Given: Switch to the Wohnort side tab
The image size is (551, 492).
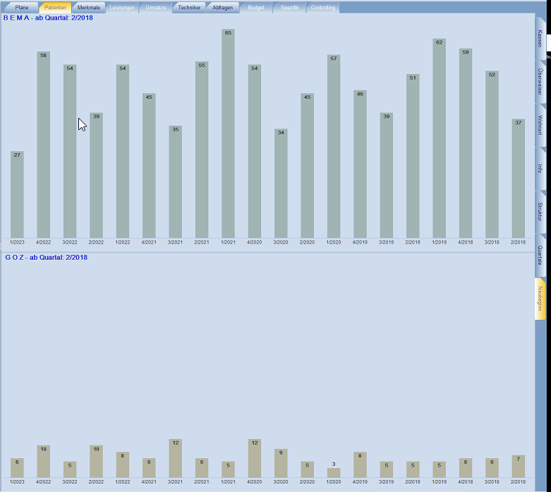Looking at the screenshot, I should (540, 125).
